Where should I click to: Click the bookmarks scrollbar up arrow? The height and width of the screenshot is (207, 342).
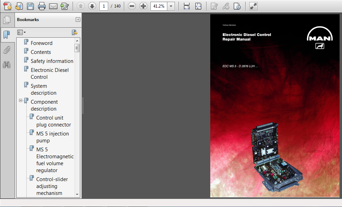77,41
